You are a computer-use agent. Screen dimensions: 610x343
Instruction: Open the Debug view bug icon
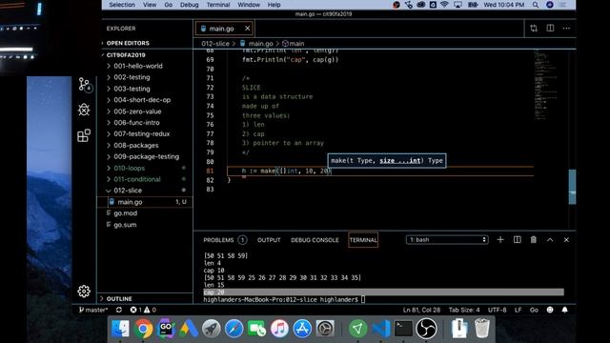[84, 110]
